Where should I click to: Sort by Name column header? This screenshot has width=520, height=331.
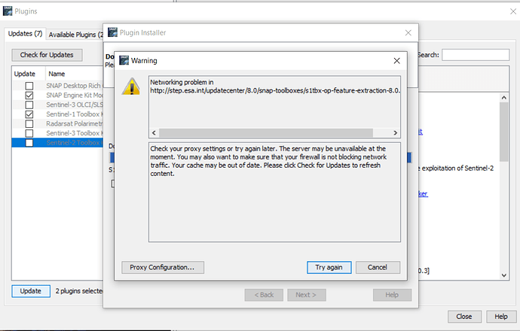75,74
